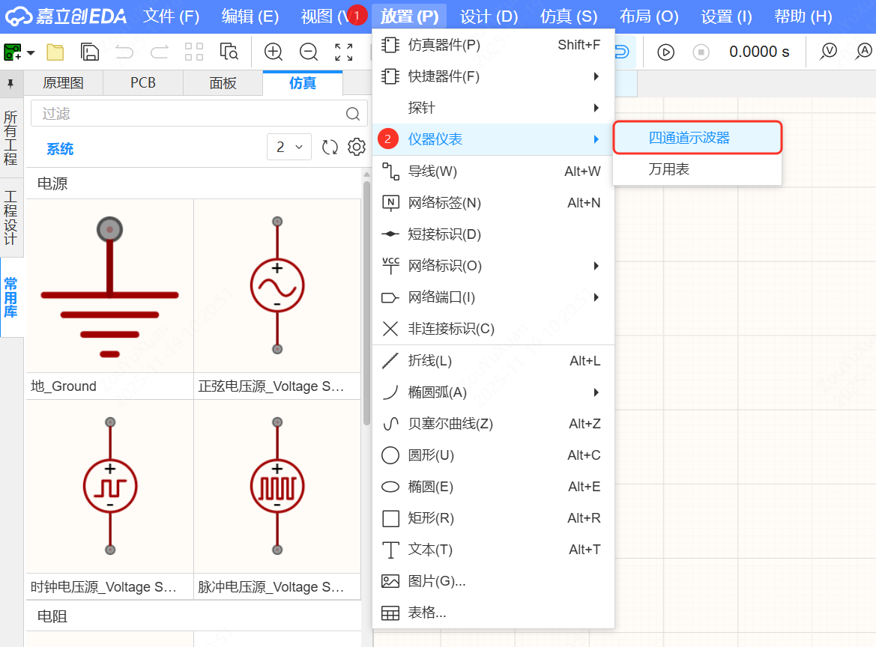
Task: Click the zoom in magnifier icon
Action: pos(273,52)
